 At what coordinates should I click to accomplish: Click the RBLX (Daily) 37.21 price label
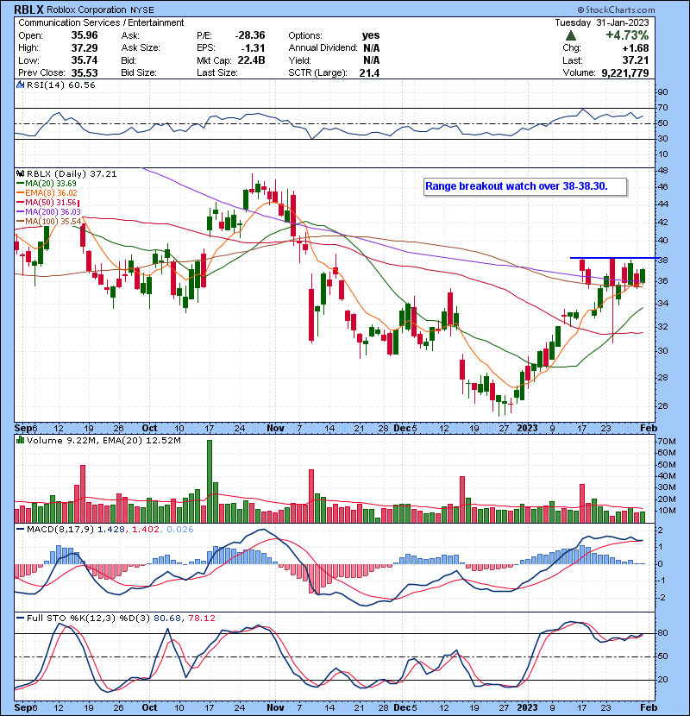tap(72, 174)
